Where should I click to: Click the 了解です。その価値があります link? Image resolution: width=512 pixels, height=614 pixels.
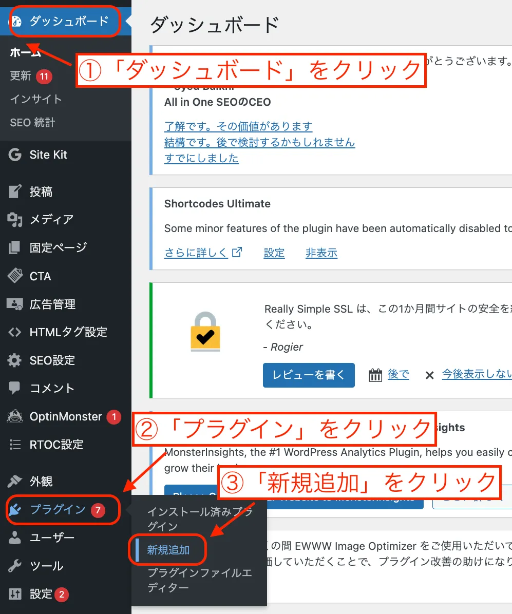coord(238,126)
